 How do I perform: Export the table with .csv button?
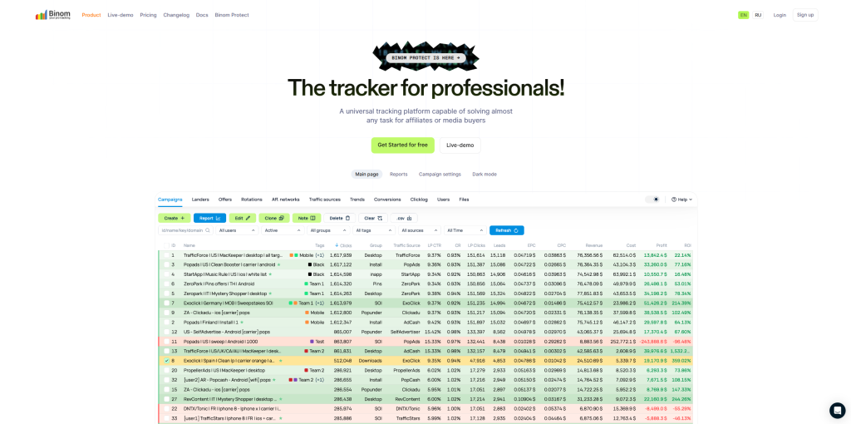(403, 218)
